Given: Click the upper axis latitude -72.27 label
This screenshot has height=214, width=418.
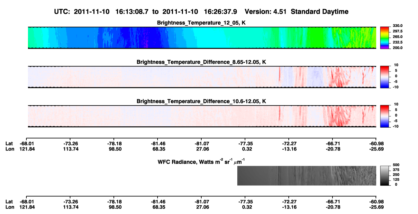Looking at the screenshot, I should (289, 143).
